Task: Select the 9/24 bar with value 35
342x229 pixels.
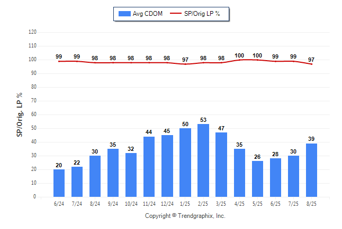Action: coord(113,173)
